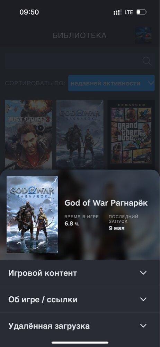Select the God of War Ragnarök grid cover

coord(80,134)
